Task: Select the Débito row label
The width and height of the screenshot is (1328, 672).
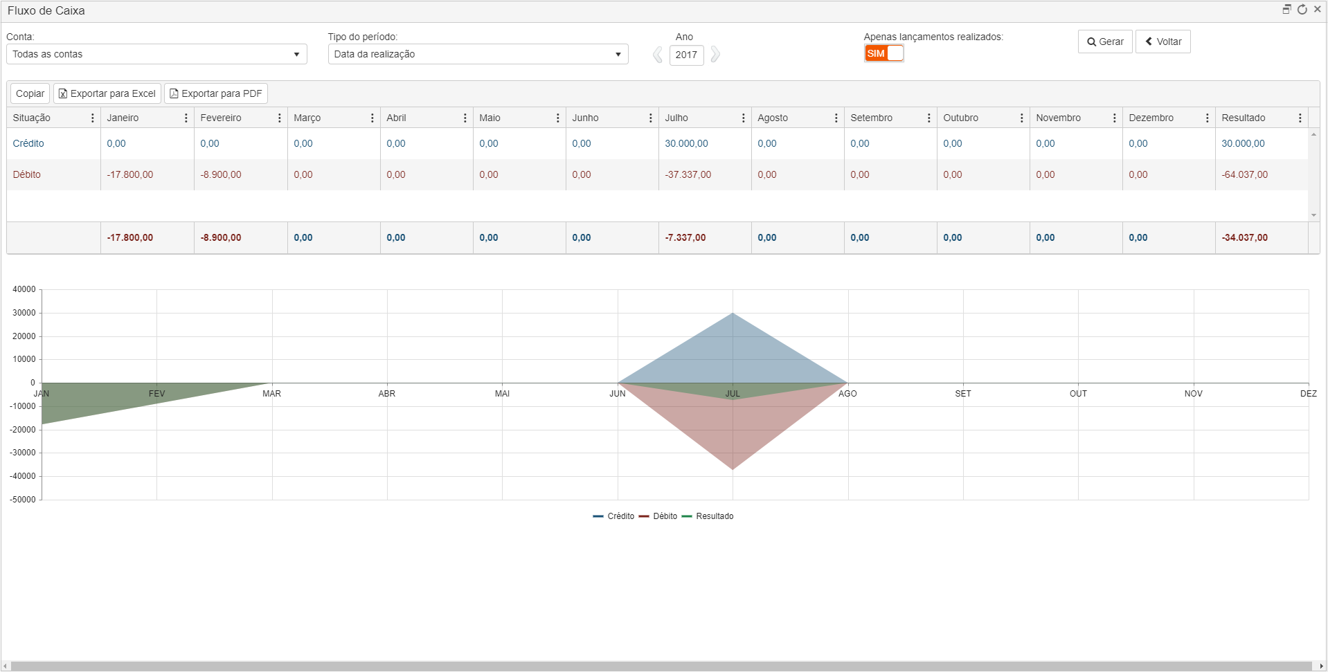Action: (27, 175)
